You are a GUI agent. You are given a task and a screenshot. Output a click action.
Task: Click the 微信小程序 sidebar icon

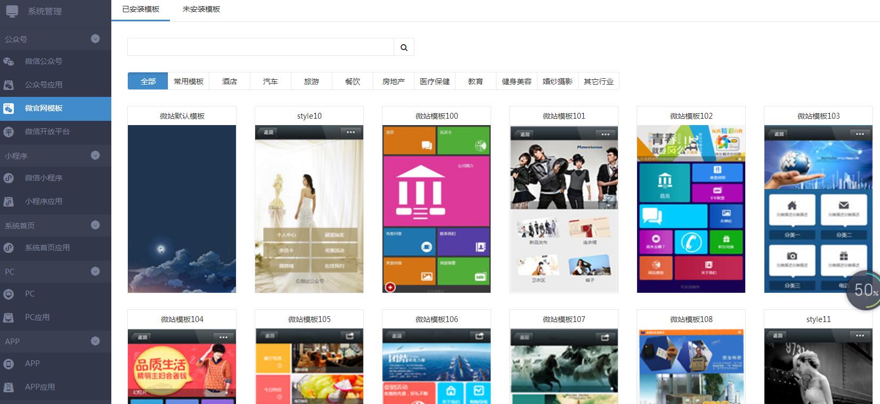(x=9, y=178)
